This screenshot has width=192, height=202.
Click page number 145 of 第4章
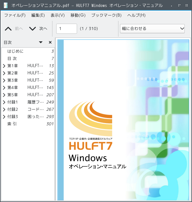(50, 88)
